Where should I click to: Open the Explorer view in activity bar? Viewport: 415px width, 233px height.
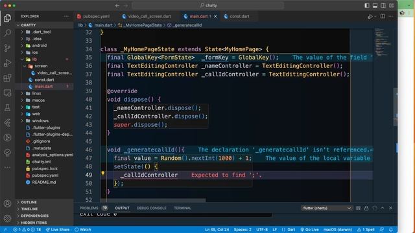(x=7, y=18)
